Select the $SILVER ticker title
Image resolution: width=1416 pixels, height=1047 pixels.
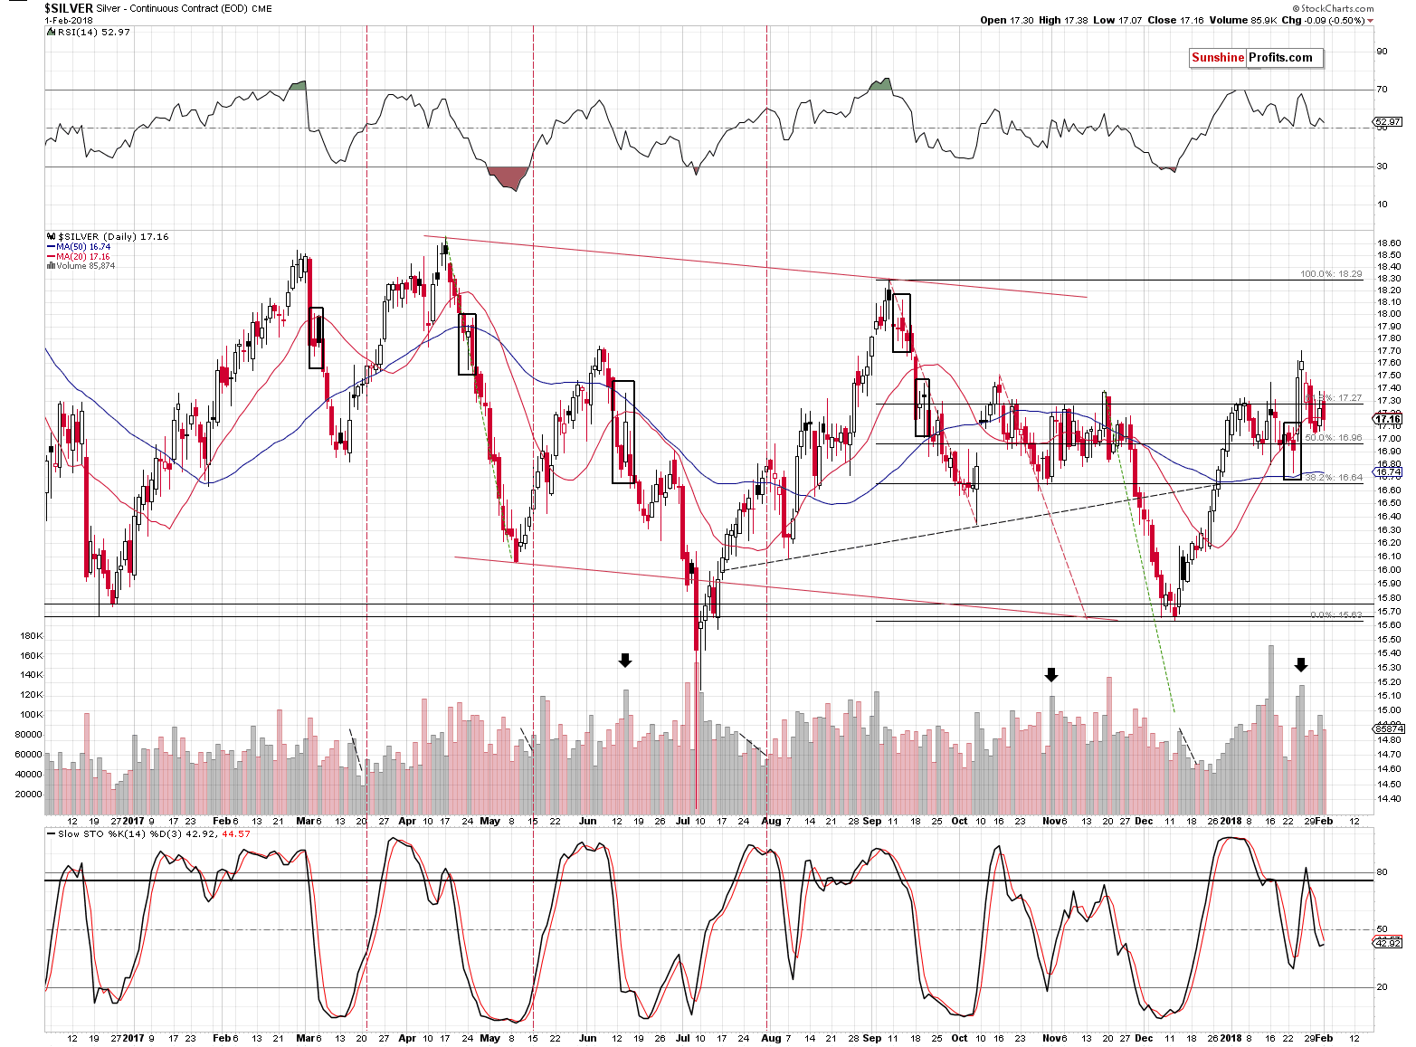tap(69, 8)
